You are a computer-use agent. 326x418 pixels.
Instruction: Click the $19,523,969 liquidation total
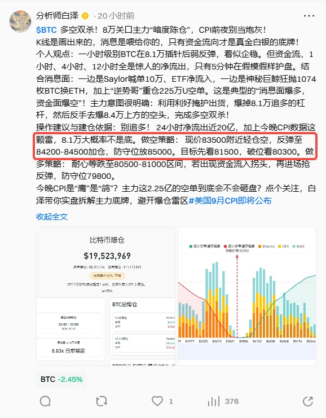[107, 256]
